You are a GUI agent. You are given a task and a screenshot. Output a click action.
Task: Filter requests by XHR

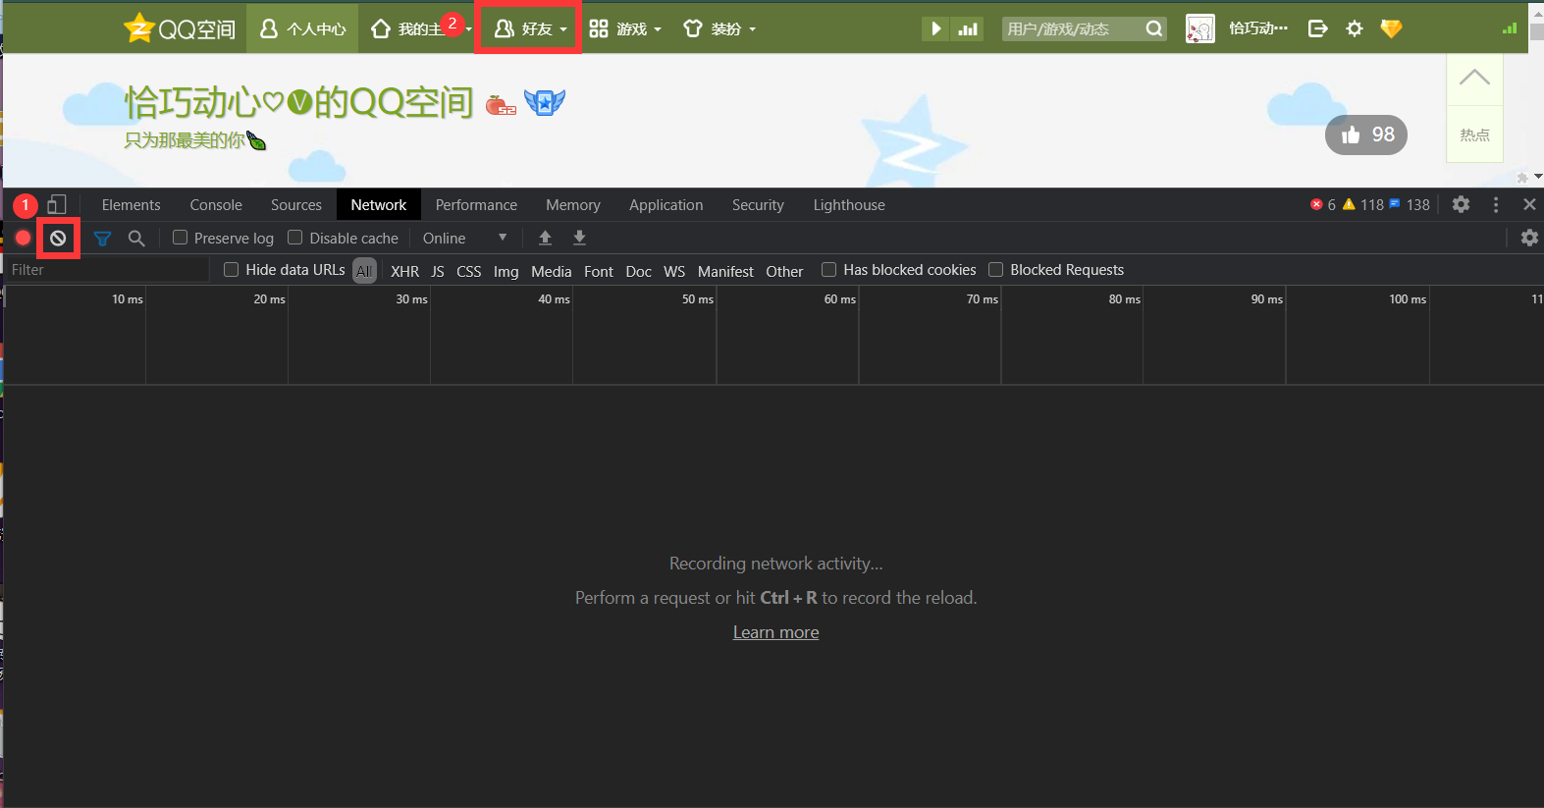point(404,271)
